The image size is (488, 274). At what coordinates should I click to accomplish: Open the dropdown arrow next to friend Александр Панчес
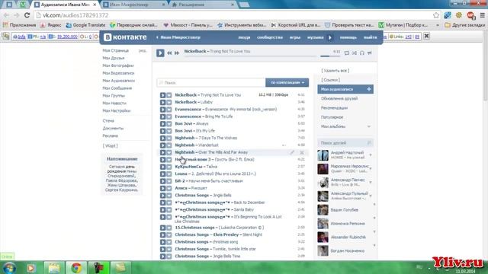click(371, 182)
